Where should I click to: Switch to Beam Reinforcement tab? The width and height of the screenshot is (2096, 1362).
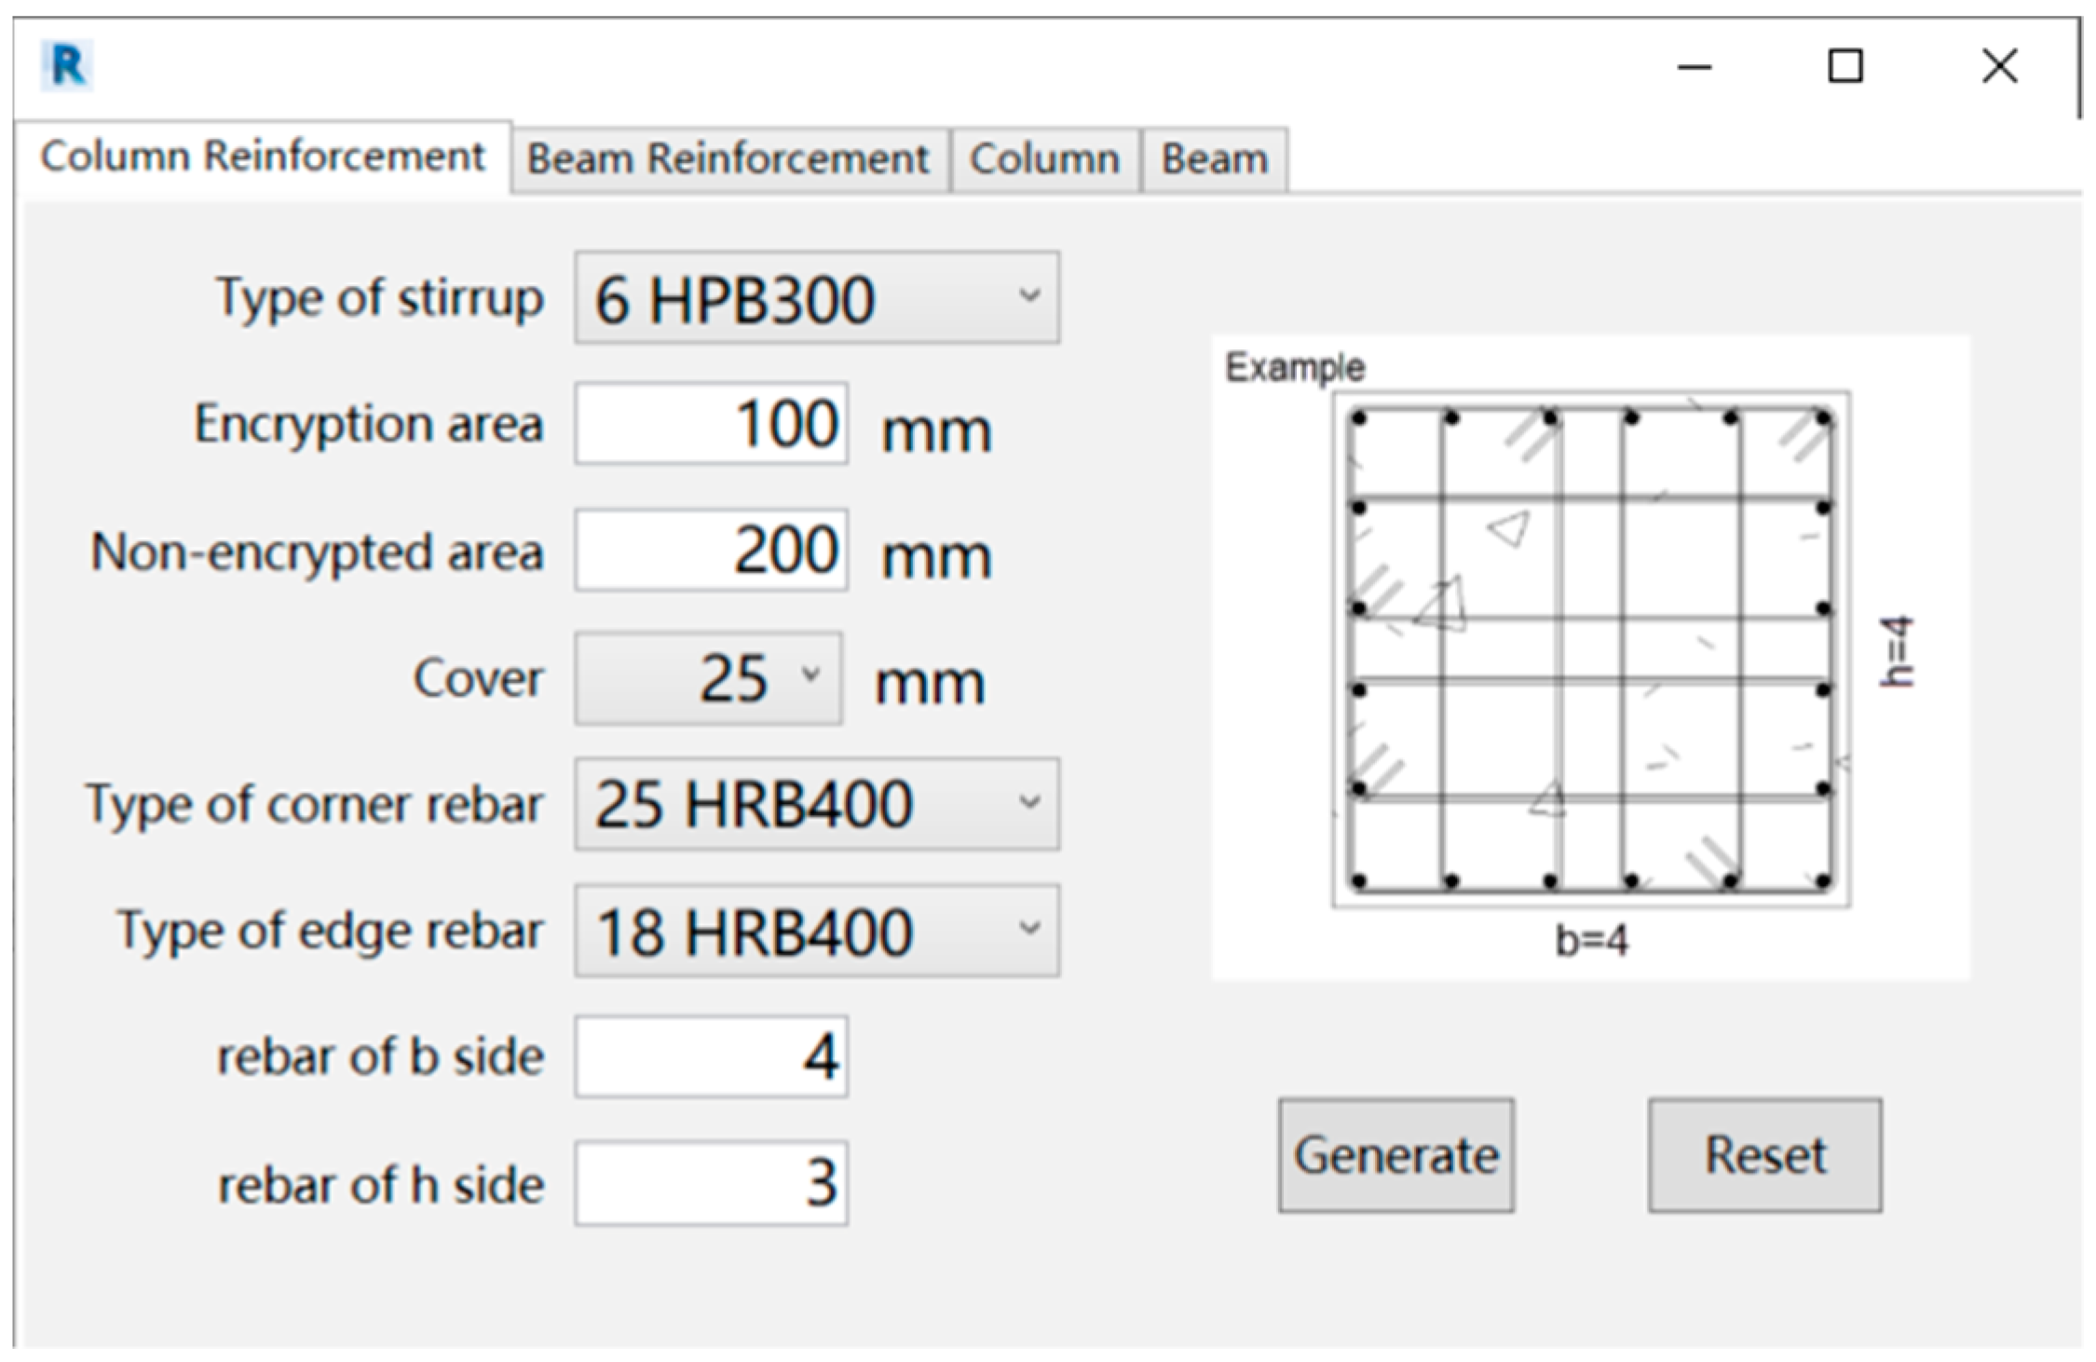click(728, 159)
